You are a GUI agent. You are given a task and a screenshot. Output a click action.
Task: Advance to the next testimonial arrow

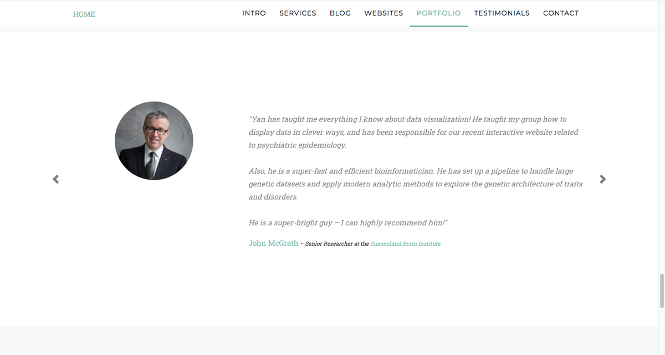(603, 179)
